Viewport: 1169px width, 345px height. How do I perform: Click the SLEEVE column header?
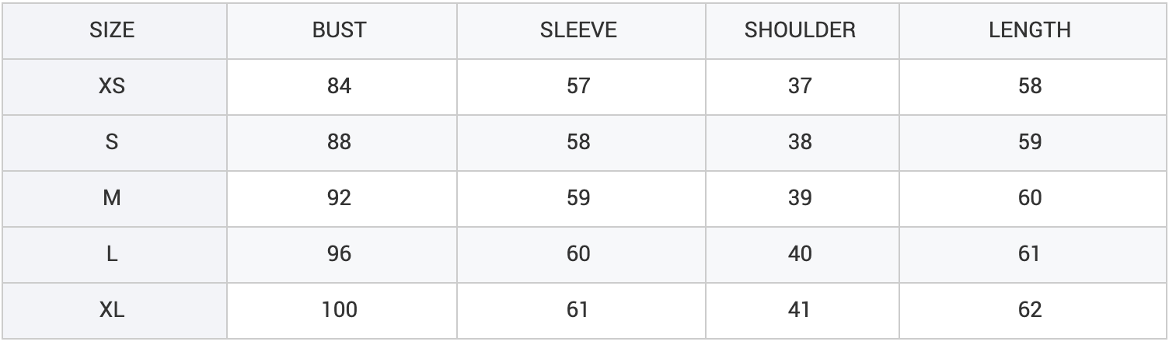click(x=578, y=30)
